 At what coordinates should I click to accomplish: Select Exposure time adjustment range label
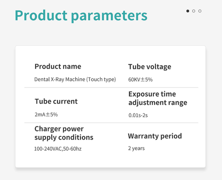click(158, 99)
